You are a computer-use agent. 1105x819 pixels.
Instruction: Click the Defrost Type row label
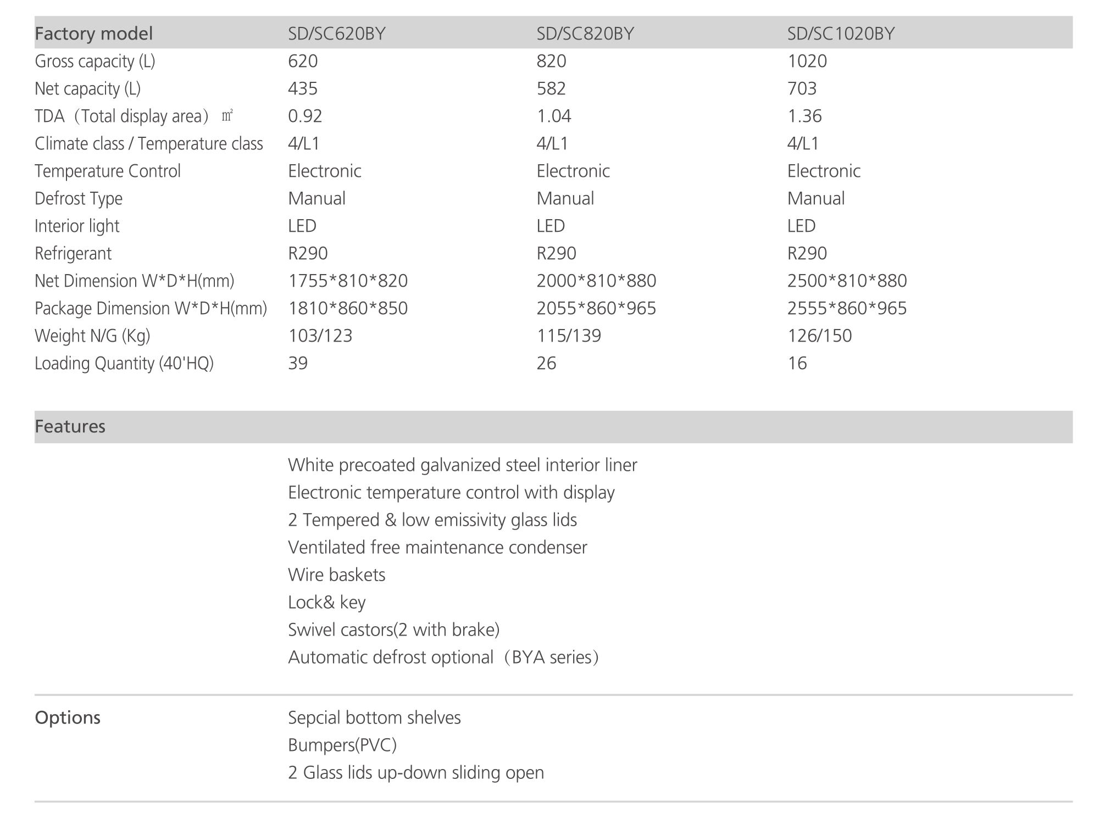79,198
